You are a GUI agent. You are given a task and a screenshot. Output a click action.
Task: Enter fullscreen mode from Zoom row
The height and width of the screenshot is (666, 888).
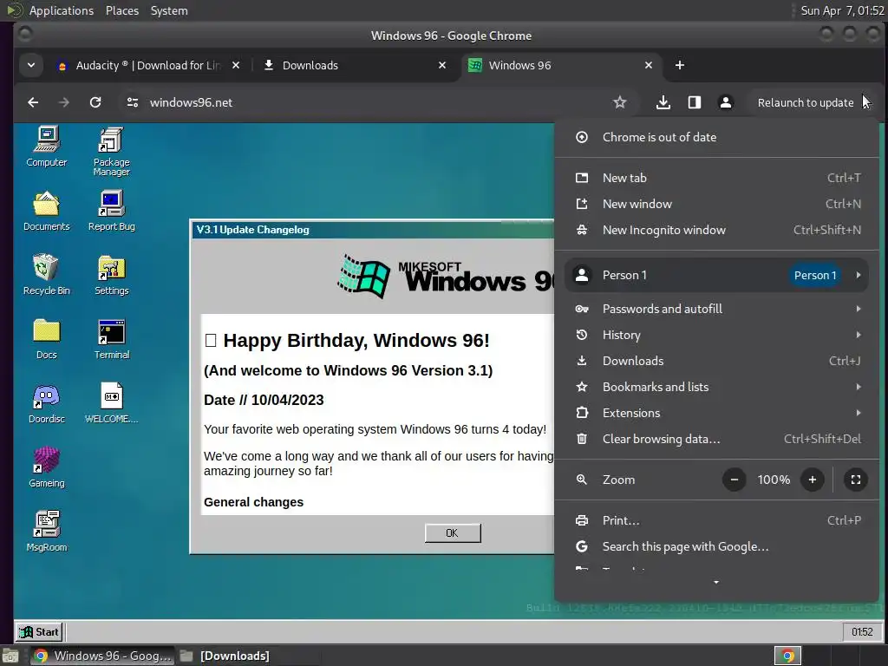click(856, 480)
